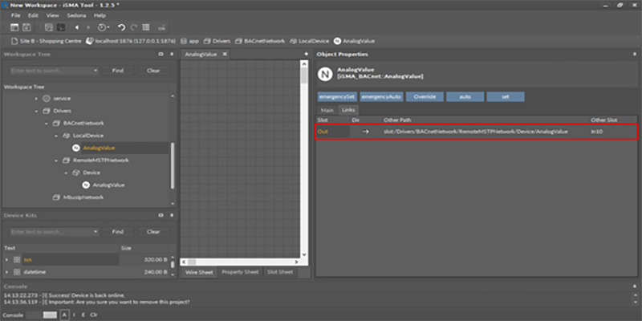Viewport: 642px width, 321px height.
Task: Click the save workspace toolbar icon
Action: click(26, 27)
